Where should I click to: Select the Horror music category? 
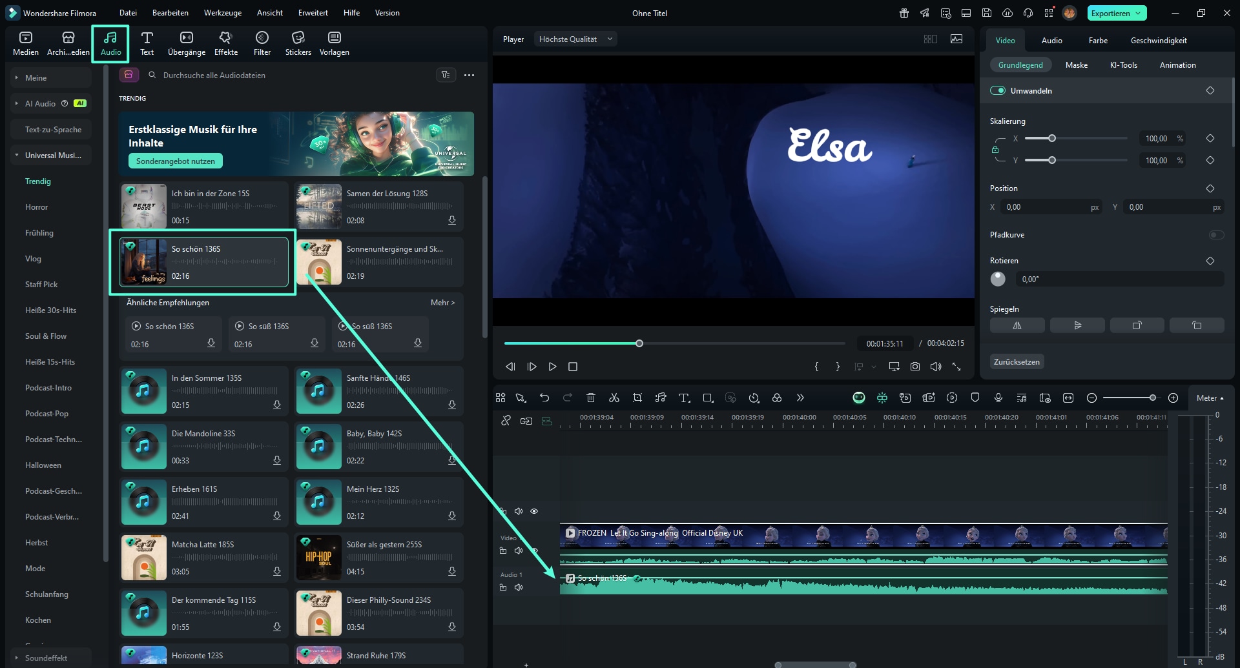(x=37, y=207)
